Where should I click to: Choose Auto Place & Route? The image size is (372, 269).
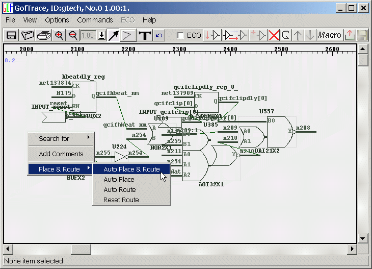[131, 169]
